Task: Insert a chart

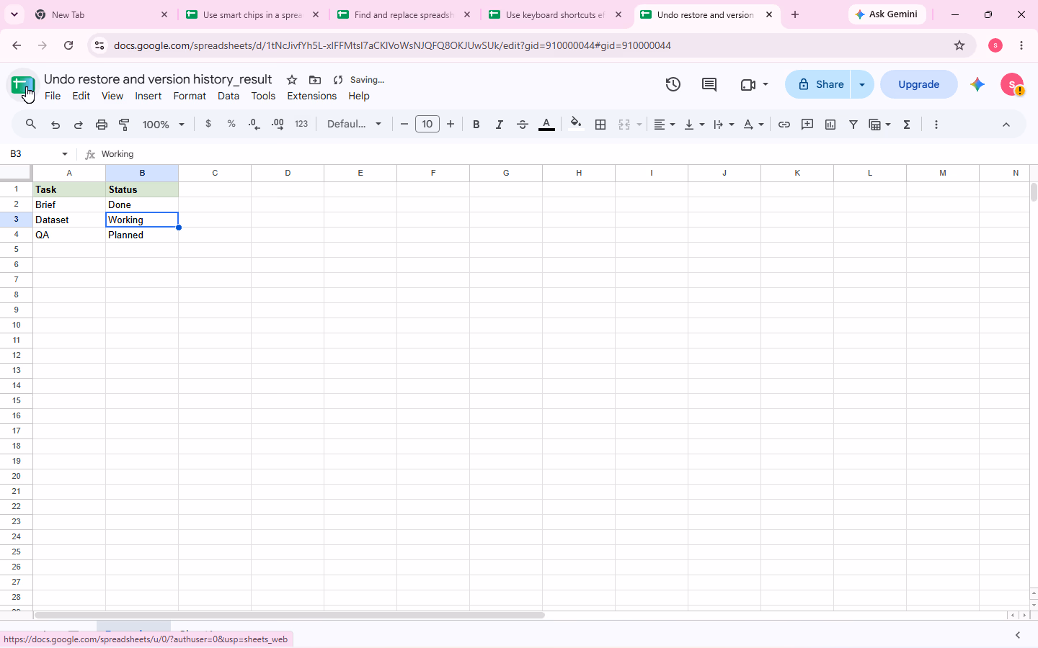Action: (x=830, y=125)
